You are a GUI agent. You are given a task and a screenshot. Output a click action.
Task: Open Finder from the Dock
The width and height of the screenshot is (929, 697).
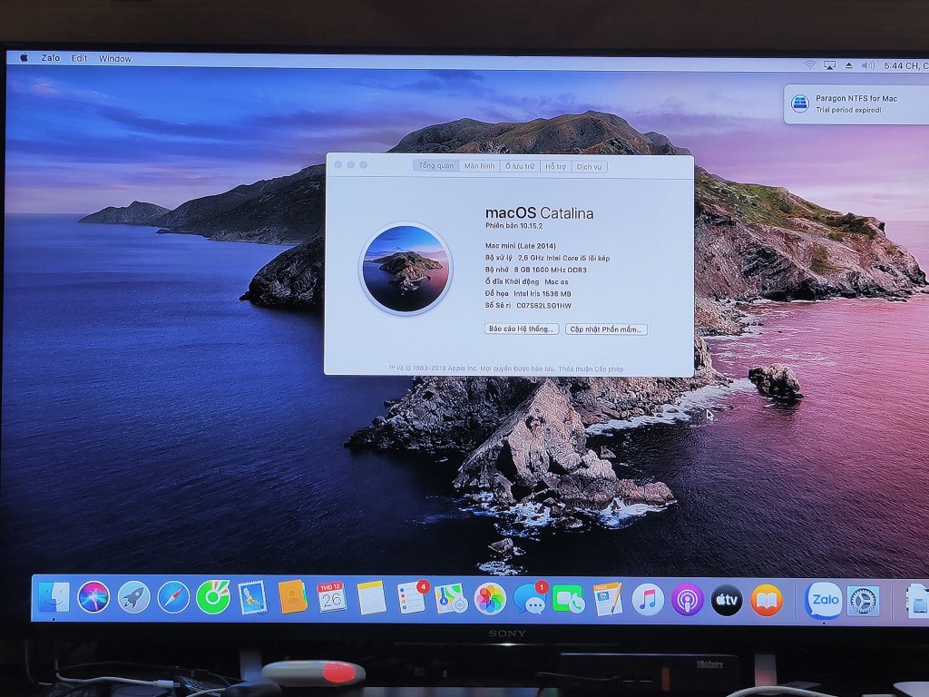tap(54, 597)
